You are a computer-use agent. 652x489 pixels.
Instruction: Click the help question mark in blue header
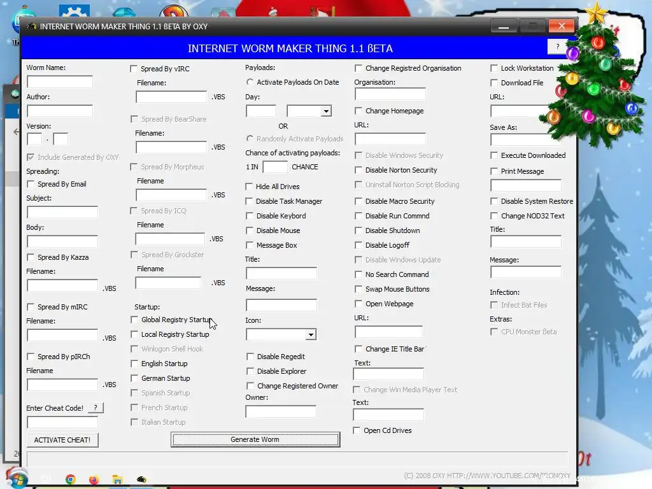(x=557, y=46)
